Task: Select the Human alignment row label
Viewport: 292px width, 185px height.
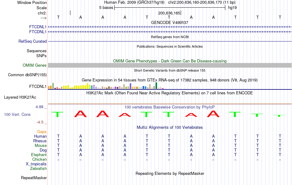Action: 40,136
